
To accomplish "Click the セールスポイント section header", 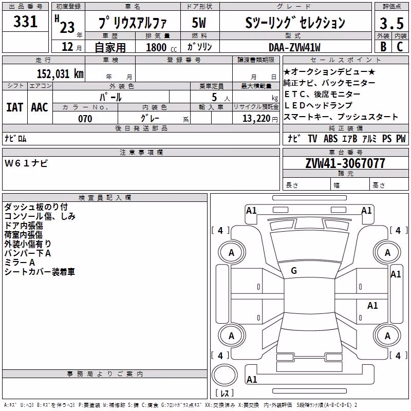I will coord(346,60).
